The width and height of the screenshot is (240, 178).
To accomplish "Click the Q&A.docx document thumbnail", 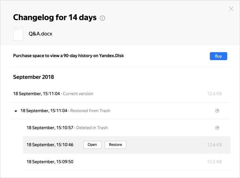I will [18, 34].
